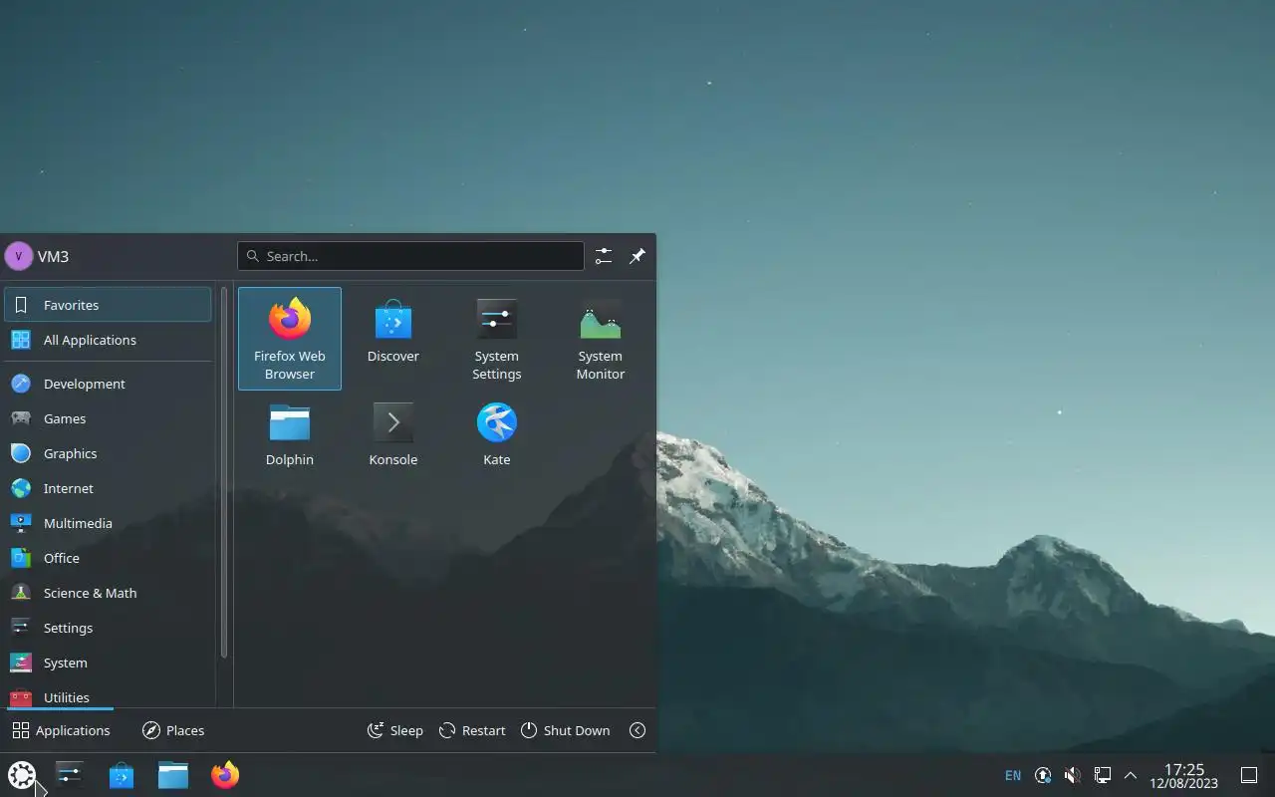Click the VM3 user avatar
The width and height of the screenshot is (1275, 797).
point(19,256)
